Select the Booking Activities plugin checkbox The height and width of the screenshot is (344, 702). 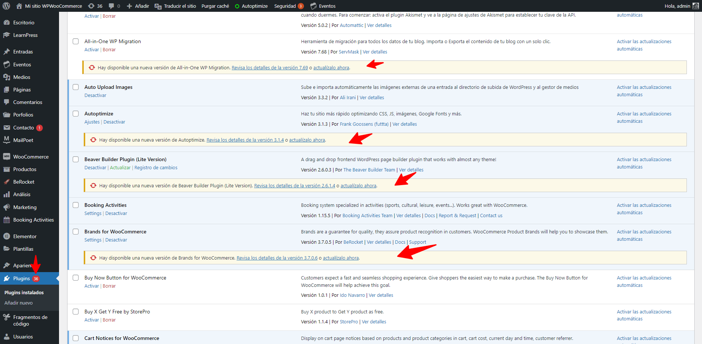click(x=76, y=205)
